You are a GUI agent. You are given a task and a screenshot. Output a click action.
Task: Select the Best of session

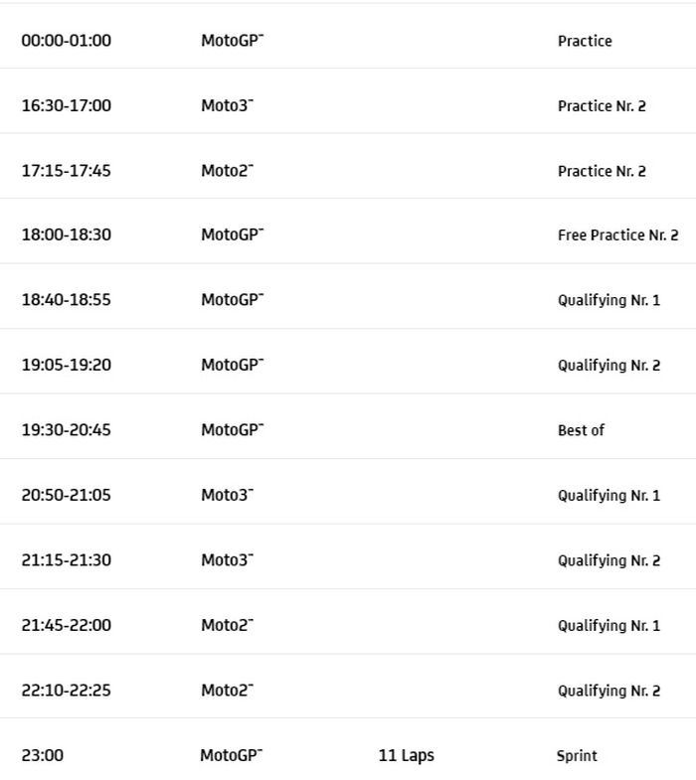581,430
